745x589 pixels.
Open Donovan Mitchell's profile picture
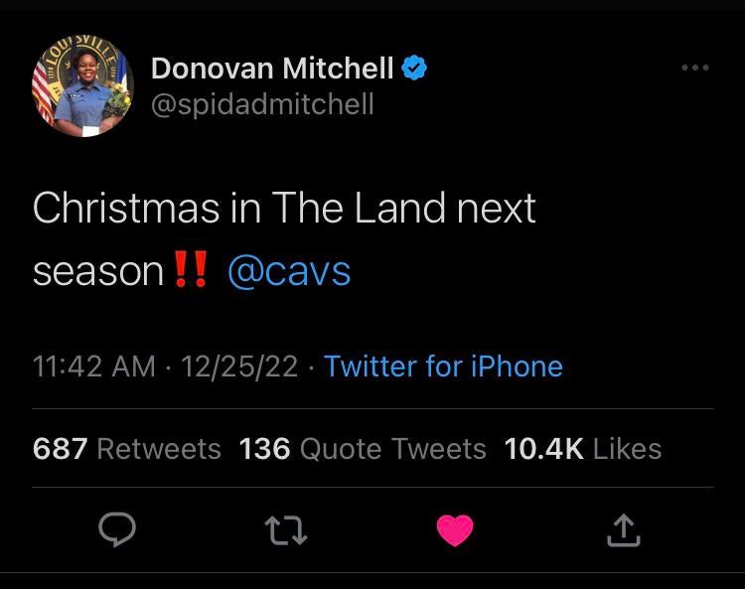(82, 86)
